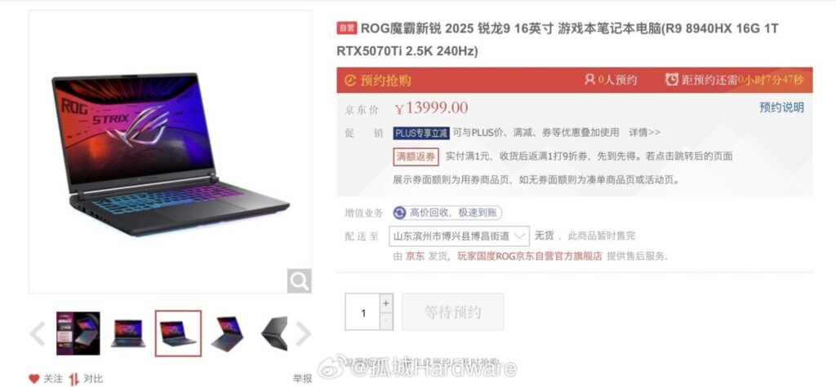Open the 预约说明 link

pos(781,108)
